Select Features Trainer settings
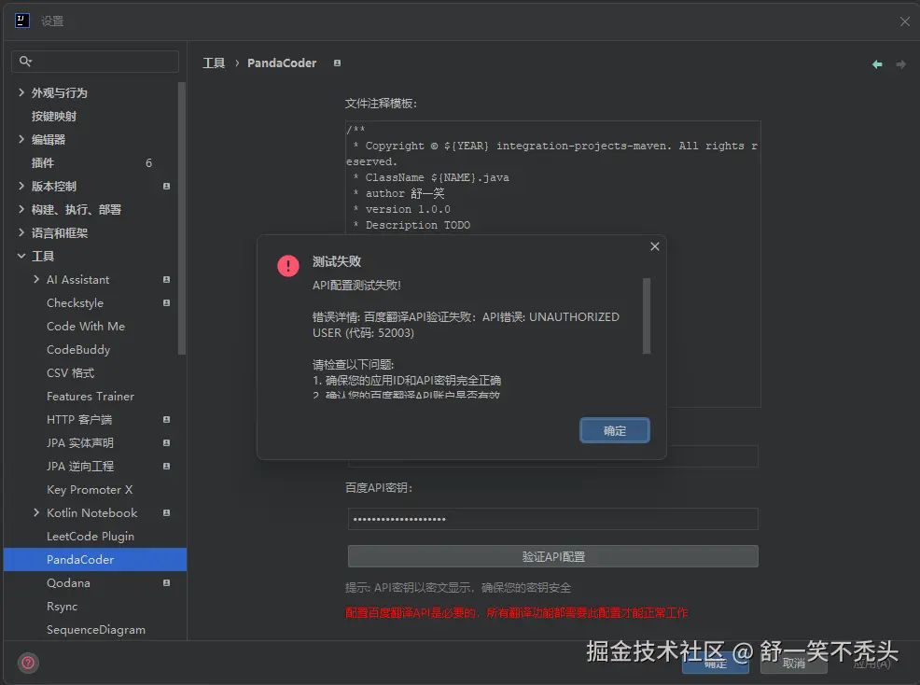Screen dimensions: 920x685 (x=91, y=397)
